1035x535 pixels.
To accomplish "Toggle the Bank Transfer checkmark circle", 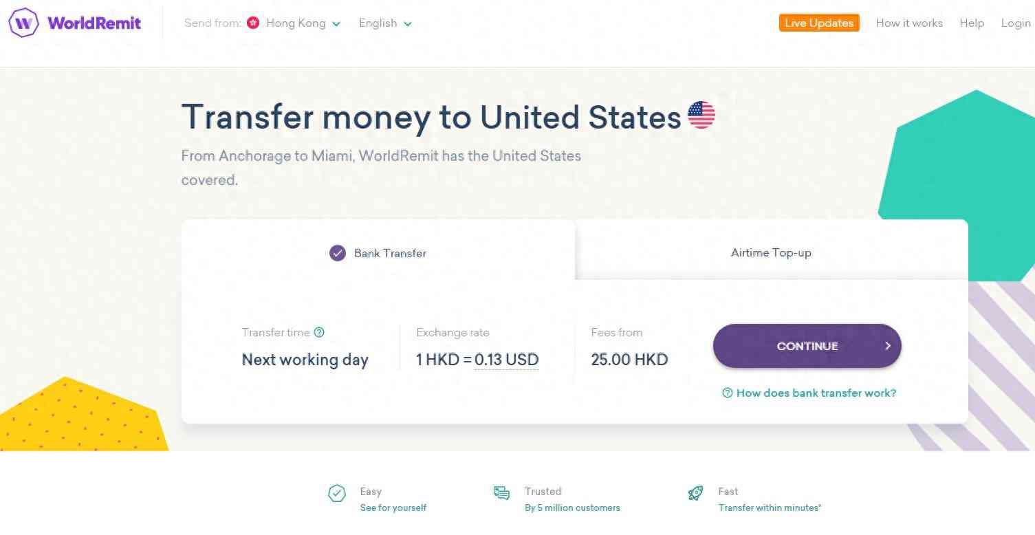I will pyautogui.click(x=337, y=253).
